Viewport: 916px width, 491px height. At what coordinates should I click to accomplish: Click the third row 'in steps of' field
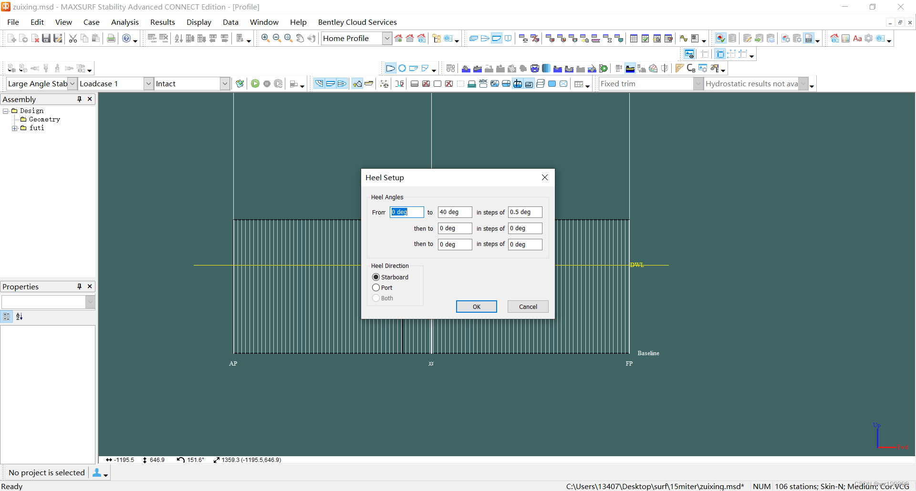[x=525, y=245]
